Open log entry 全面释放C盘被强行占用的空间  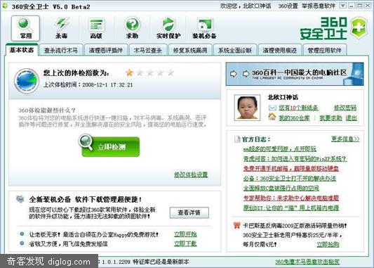pyautogui.click(x=281, y=188)
